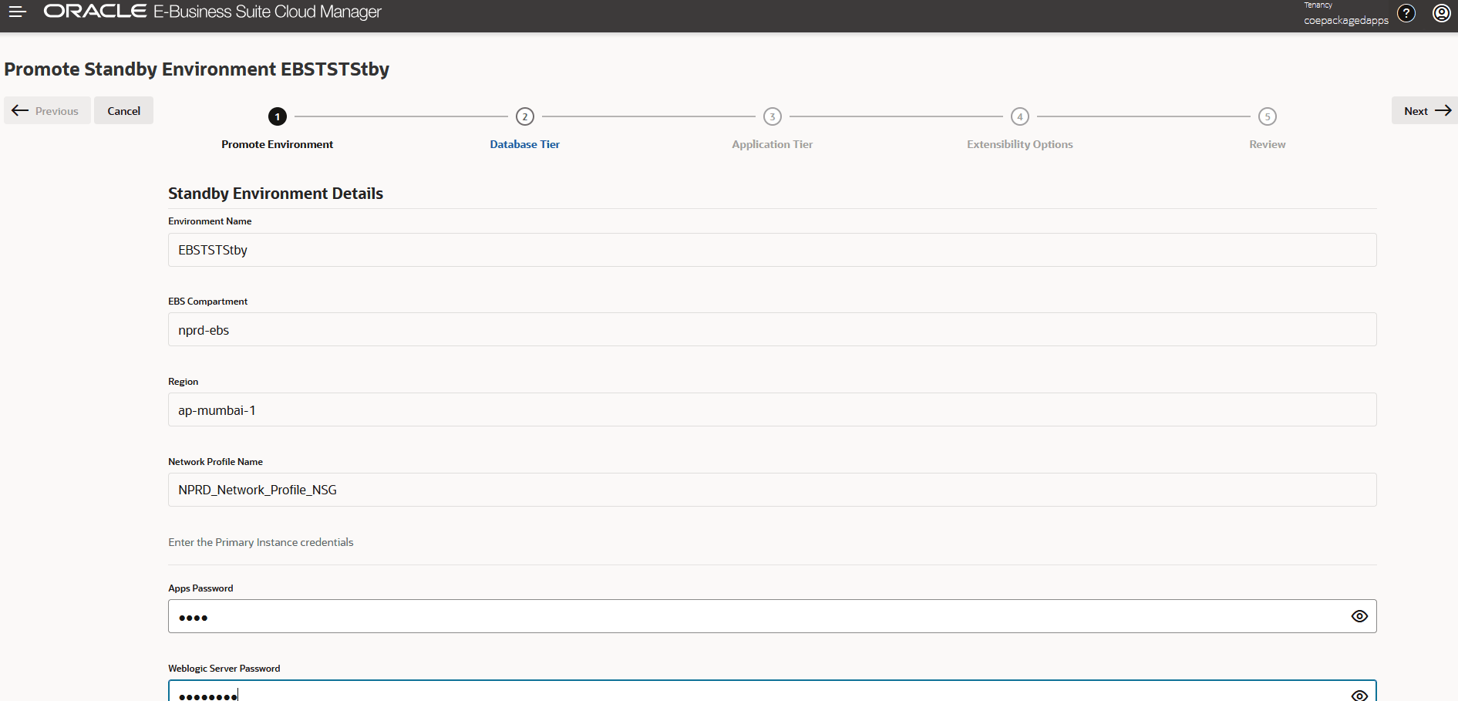1458x701 pixels.
Task: Click the Application Tier step label
Action: [773, 144]
